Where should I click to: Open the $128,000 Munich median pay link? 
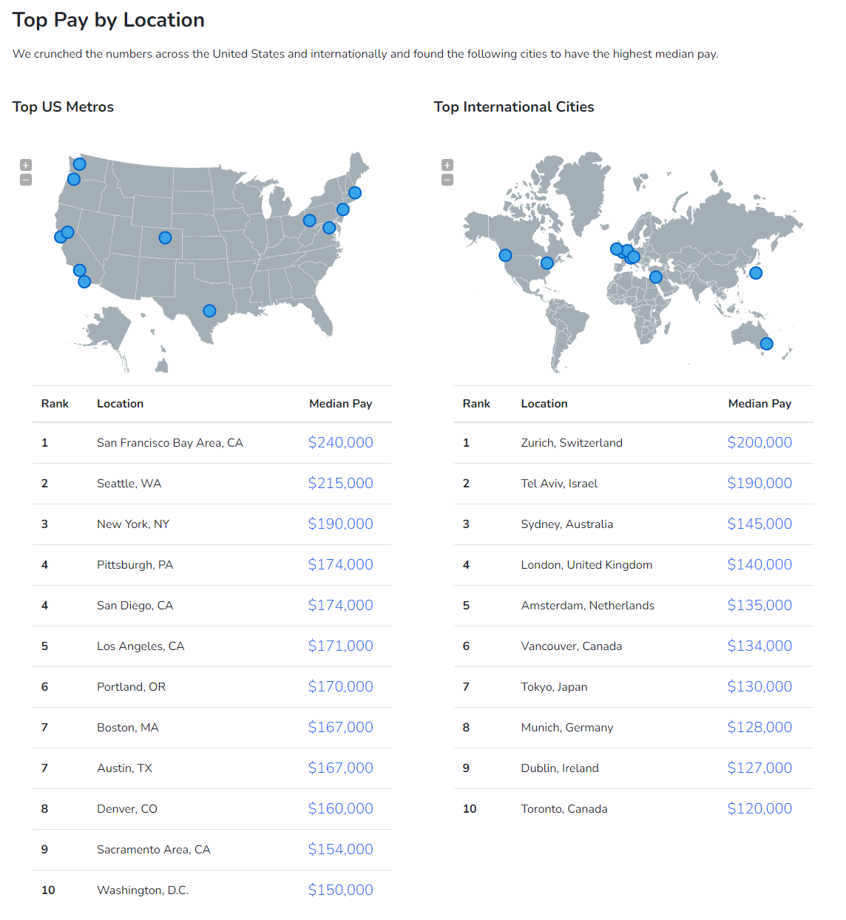(760, 727)
